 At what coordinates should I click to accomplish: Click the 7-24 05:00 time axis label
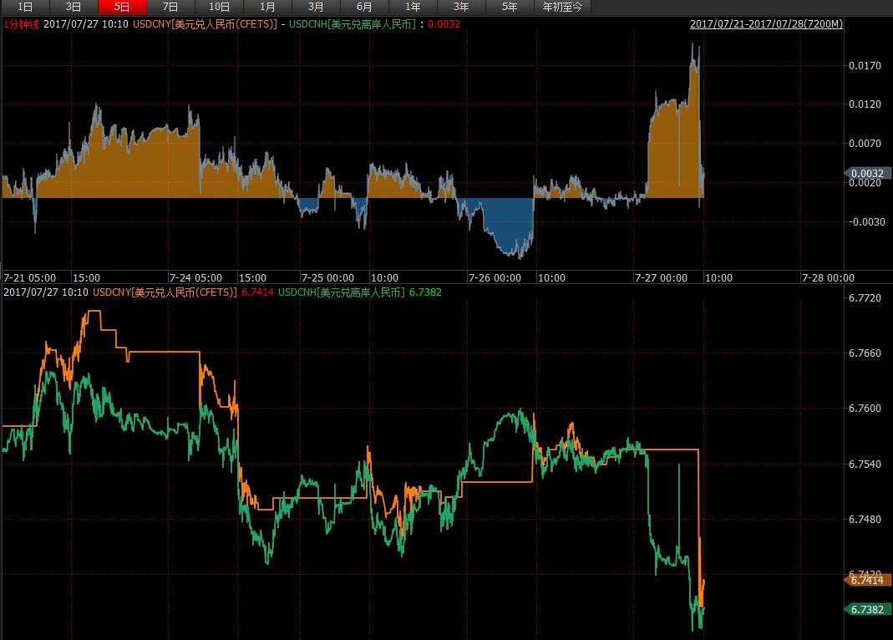tap(196, 278)
